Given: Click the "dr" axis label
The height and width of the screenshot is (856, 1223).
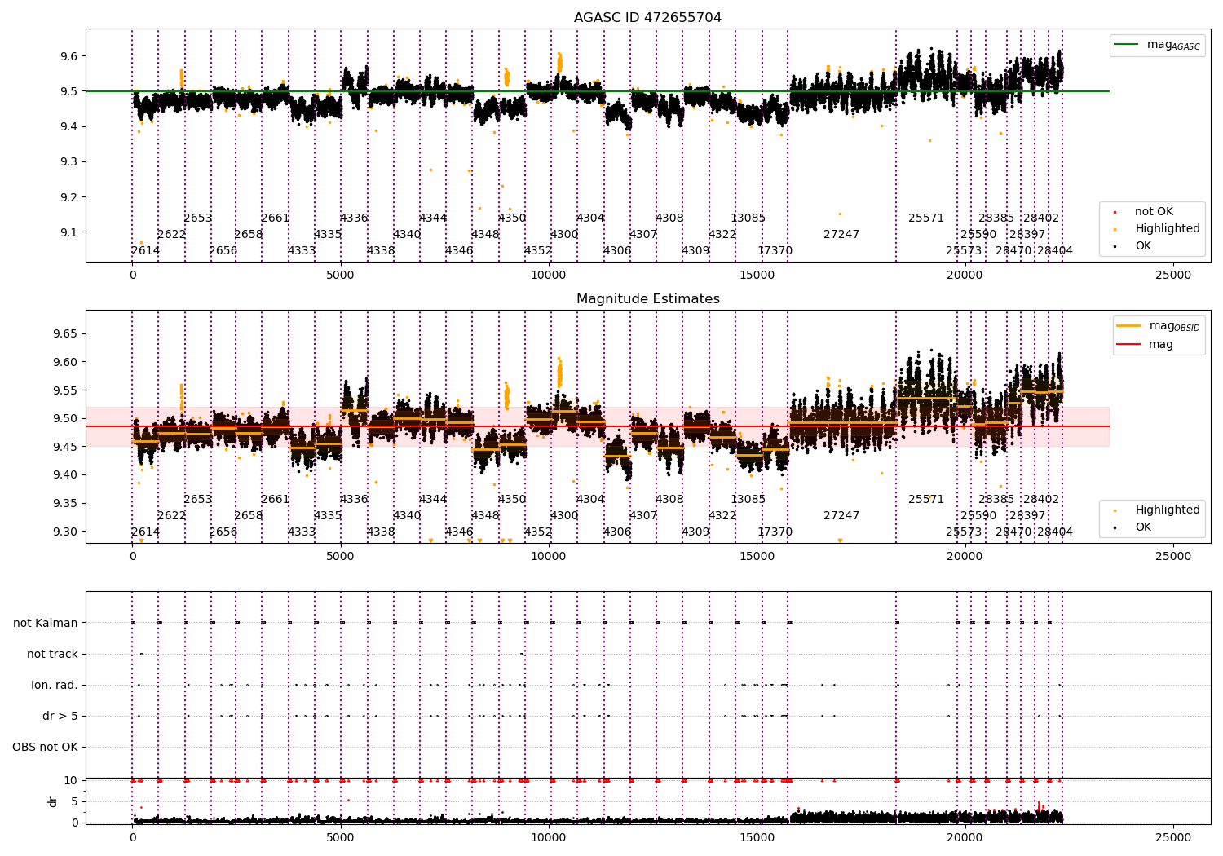Looking at the screenshot, I should point(53,801).
